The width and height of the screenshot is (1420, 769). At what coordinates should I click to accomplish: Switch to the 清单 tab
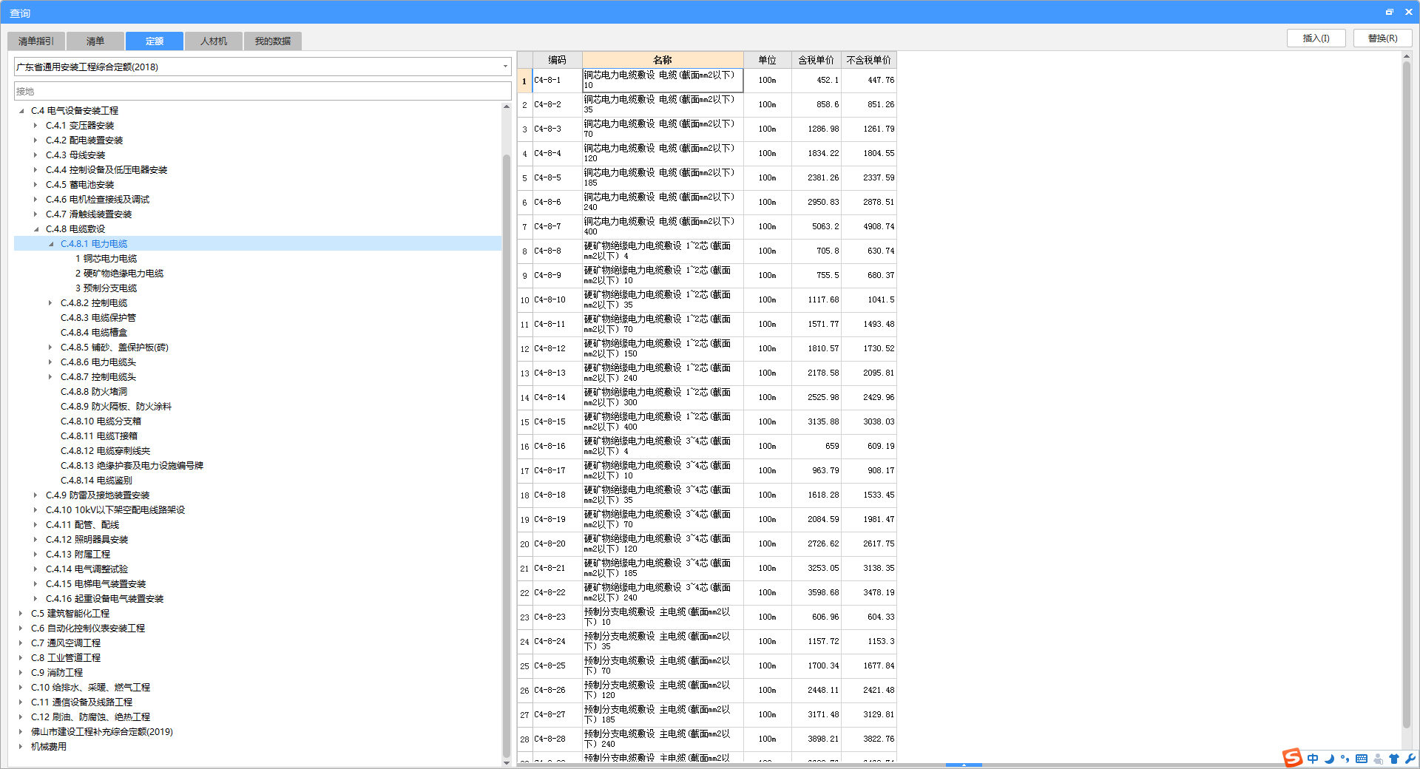pos(95,41)
